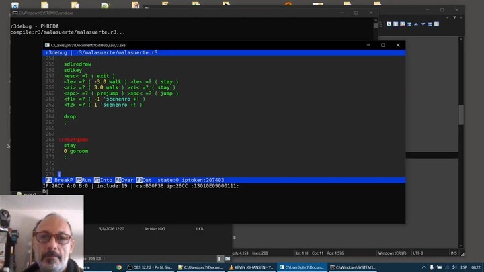Screen dimensions: 484x272
Task: Click the word exit on line 257
Action: pyautogui.click(x=103, y=76)
